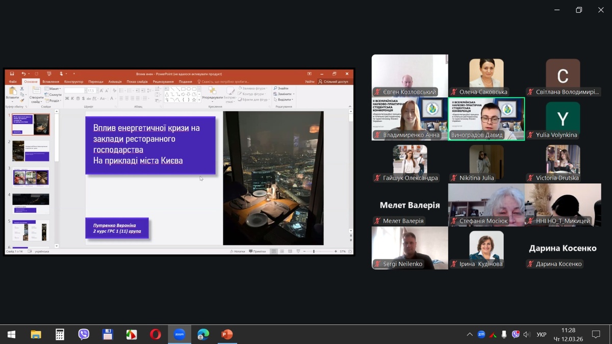Click the Save icon in PowerPoint's quick access toolbar
Viewport: 612px width, 344px height.
[x=12, y=74]
